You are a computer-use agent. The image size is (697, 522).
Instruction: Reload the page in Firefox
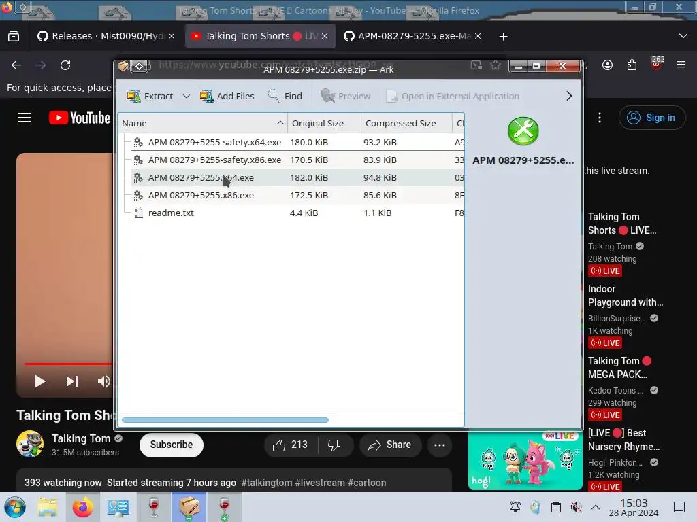pyautogui.click(x=65, y=65)
